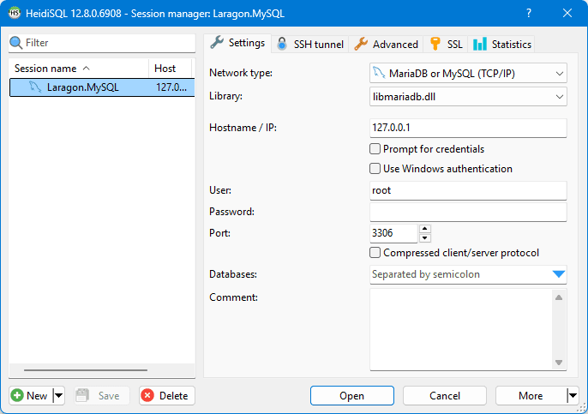Open the More button dropdown arrow
The height and width of the screenshot is (414, 588).
(x=573, y=395)
